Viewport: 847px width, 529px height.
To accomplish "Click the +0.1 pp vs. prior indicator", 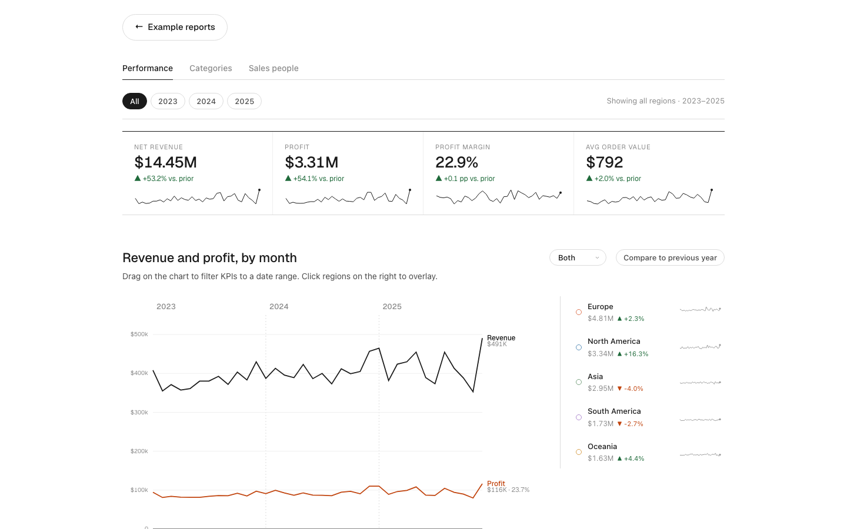I will (x=465, y=179).
